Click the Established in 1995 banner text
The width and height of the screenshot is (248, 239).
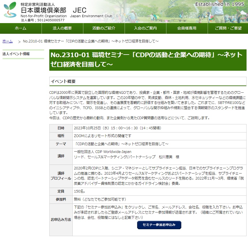(220, 4)
